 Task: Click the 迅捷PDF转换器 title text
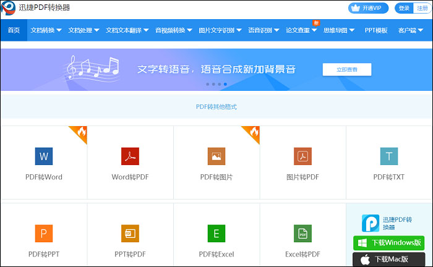coord(45,7)
